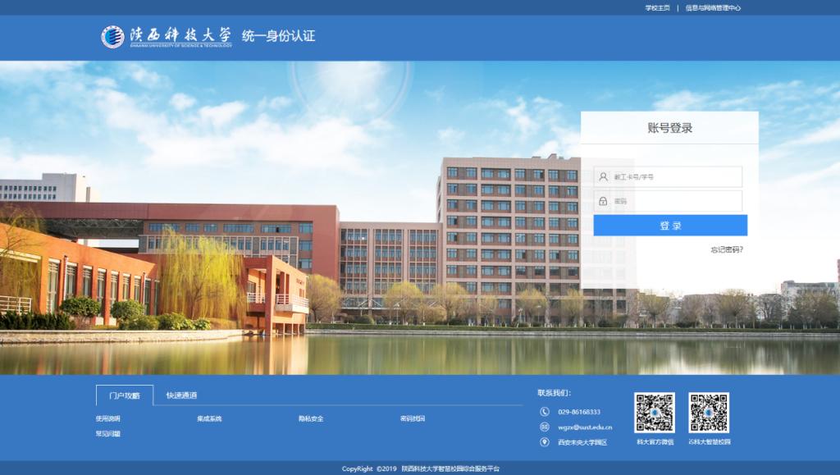This screenshot has height=475, width=840.
Task: Select the 门户攻略 tab
Action: [x=125, y=395]
